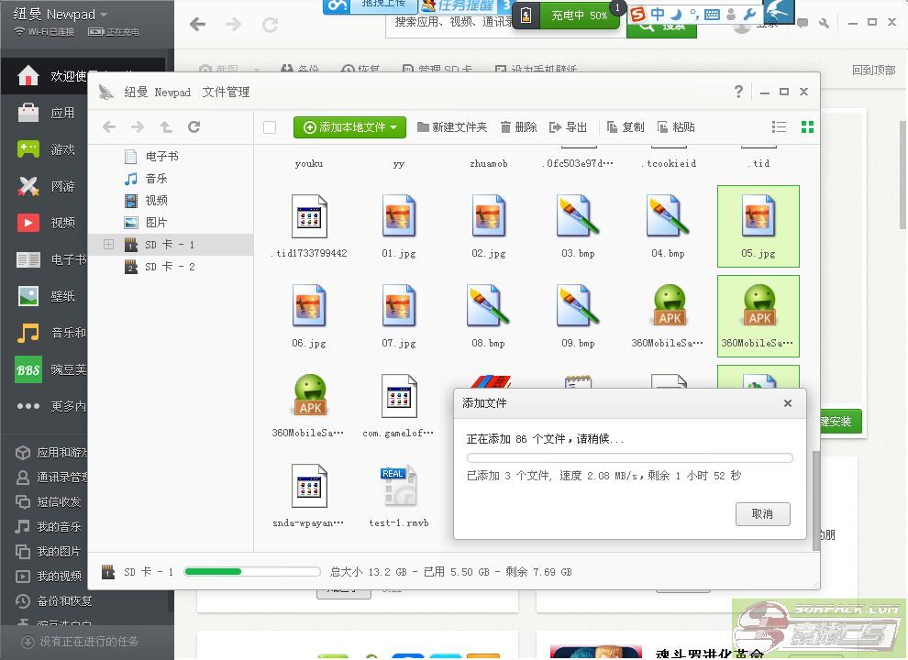Screen dimensions: 908x660
Task: Refresh the file manager folder listing
Action: [x=194, y=127]
